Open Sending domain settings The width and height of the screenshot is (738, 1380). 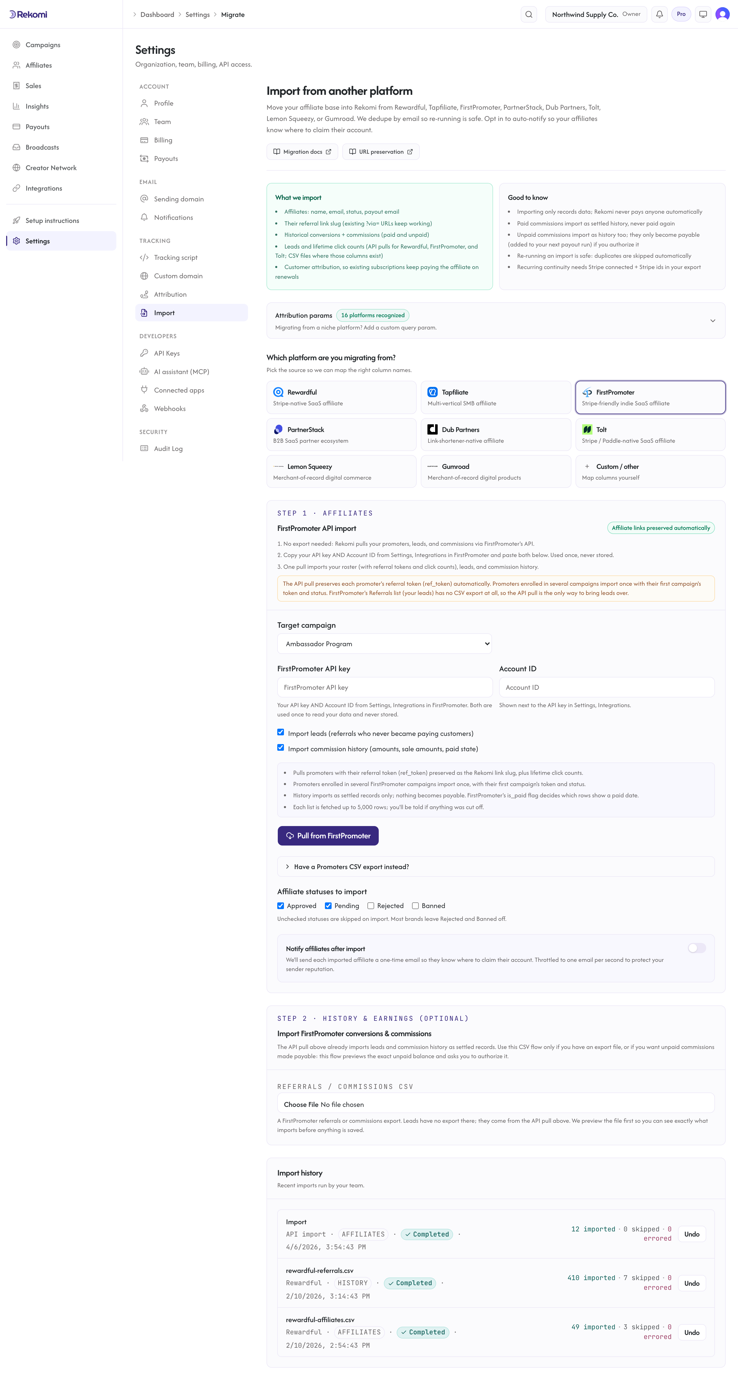coord(191,199)
